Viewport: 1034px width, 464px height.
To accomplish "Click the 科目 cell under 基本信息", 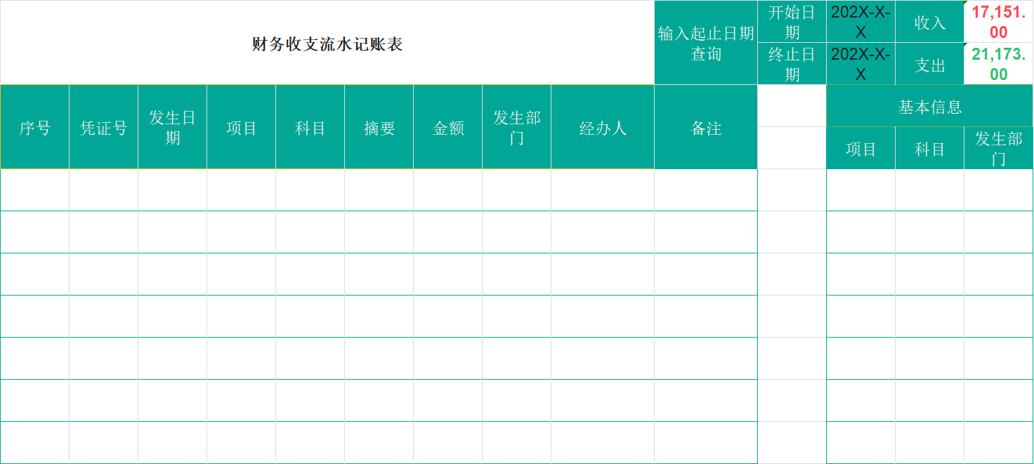I will (x=929, y=147).
